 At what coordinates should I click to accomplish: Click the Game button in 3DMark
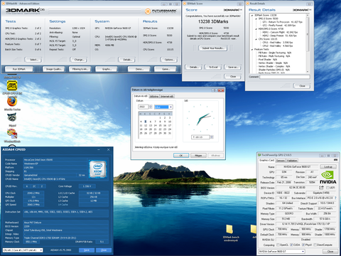click(166, 69)
